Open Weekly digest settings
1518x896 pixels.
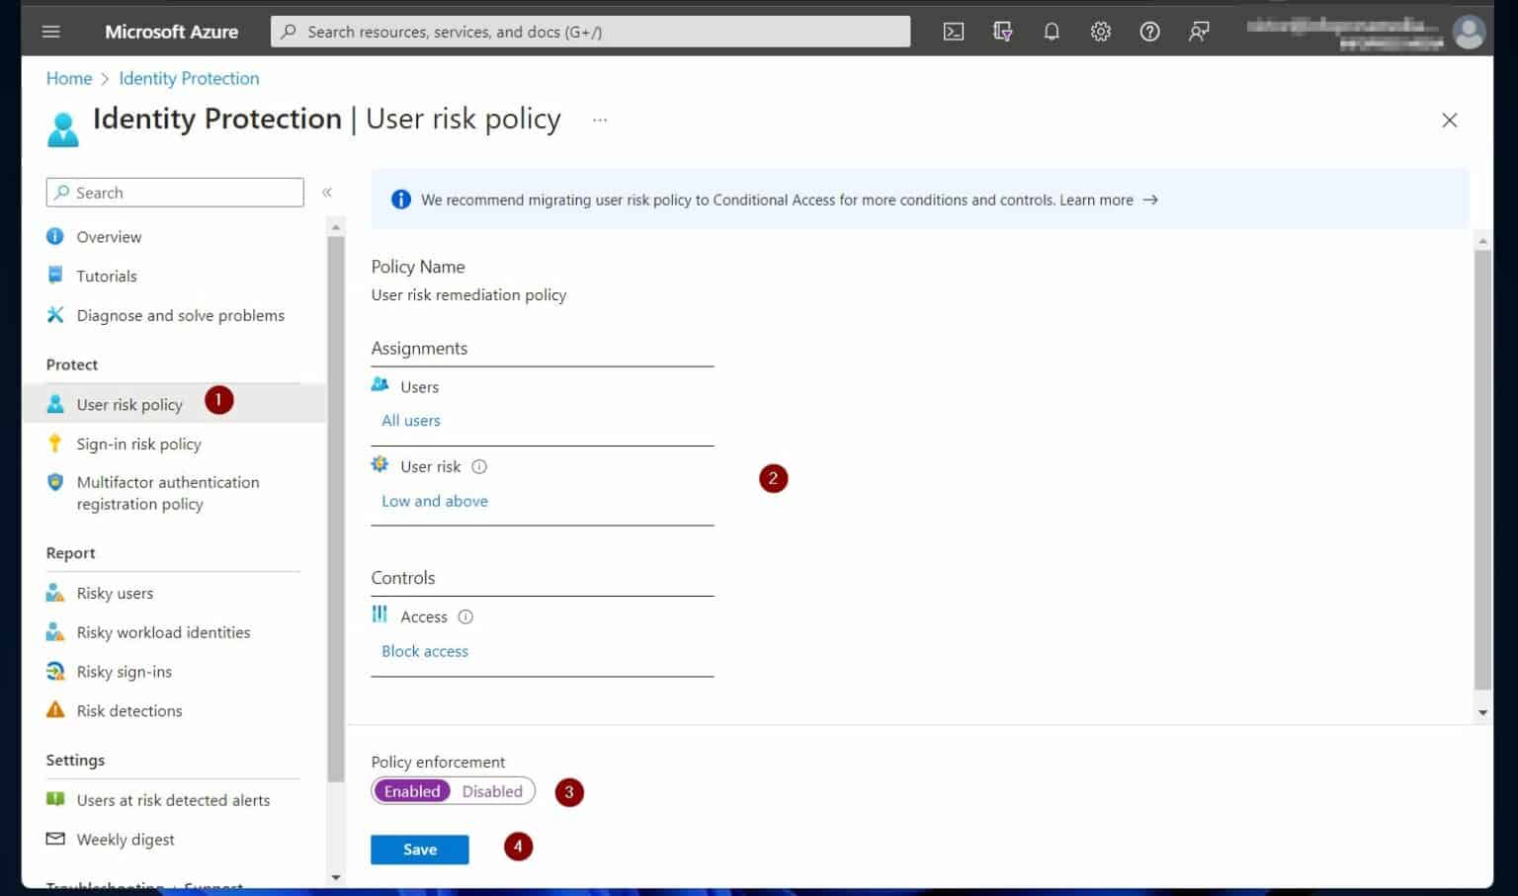click(x=126, y=840)
